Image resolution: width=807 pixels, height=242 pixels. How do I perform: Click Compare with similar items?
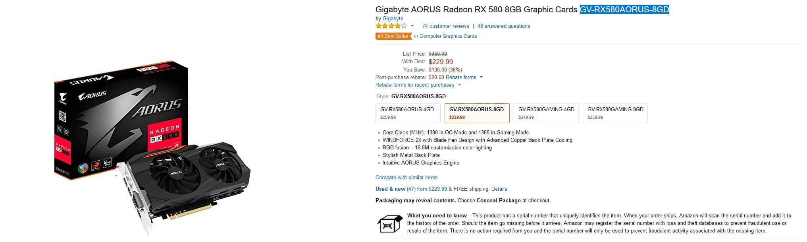(x=406, y=177)
